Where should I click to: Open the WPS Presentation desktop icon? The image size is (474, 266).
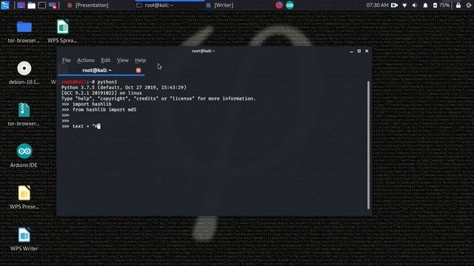pyautogui.click(x=24, y=197)
